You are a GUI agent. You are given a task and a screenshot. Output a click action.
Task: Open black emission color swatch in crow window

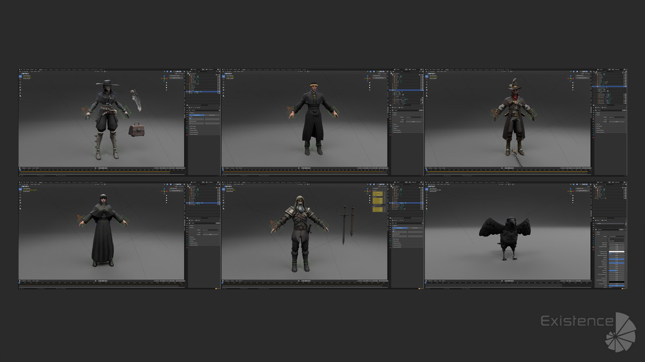(617, 282)
